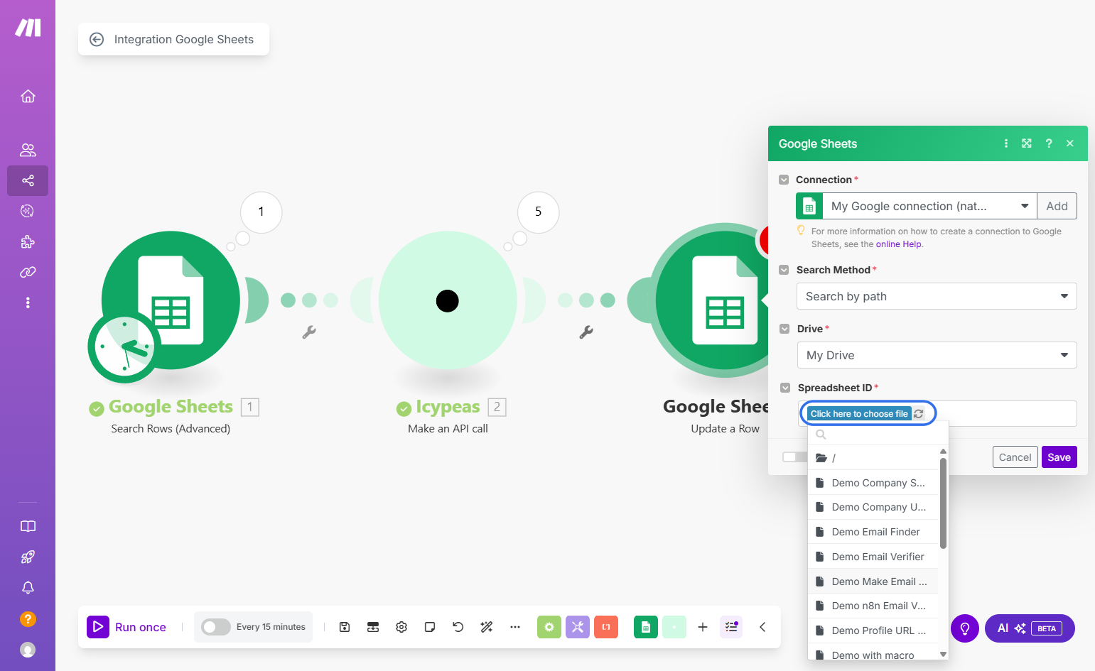Open the My Drive dropdown
This screenshot has width=1095, height=671.
click(x=937, y=355)
